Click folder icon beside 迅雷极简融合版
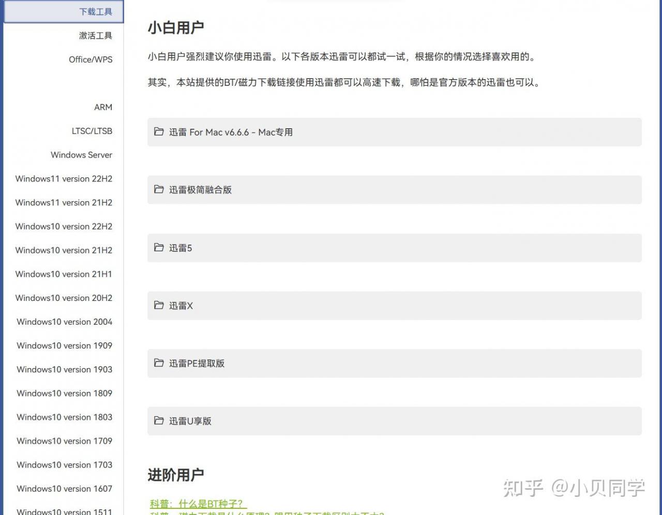Screen dimensions: 662x515 (159, 189)
